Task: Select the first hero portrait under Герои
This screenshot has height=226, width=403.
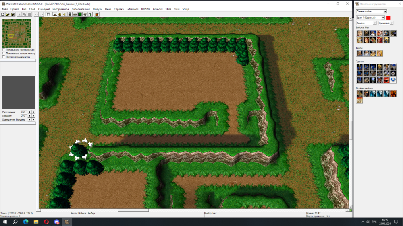Action: tap(359, 53)
